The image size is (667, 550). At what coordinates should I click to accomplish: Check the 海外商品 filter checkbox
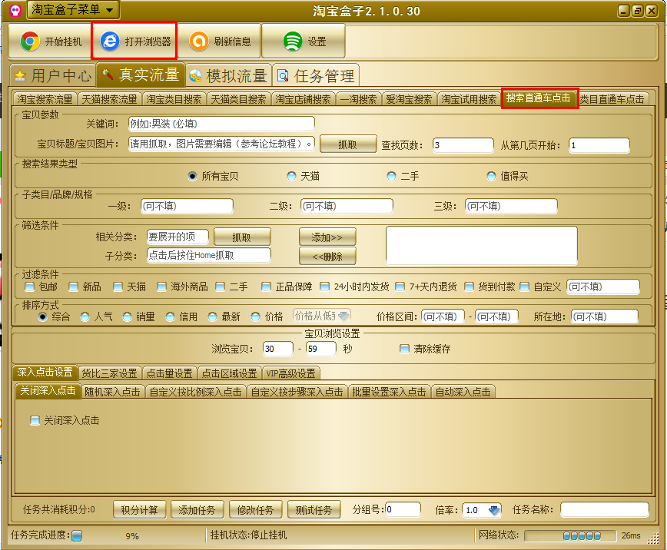tap(161, 287)
